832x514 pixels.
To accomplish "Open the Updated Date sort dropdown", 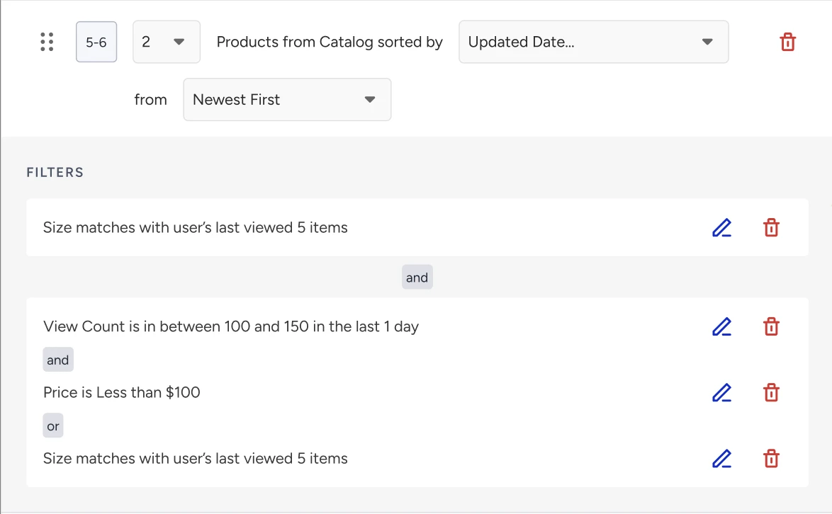I will [x=593, y=42].
